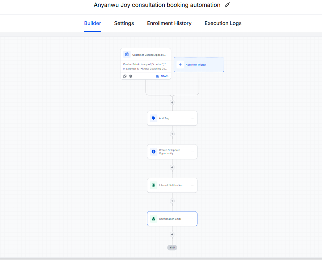Add step between Add Tag and Opportunity

click(172, 134)
